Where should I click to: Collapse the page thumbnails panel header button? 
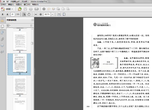(x=33, y=20)
